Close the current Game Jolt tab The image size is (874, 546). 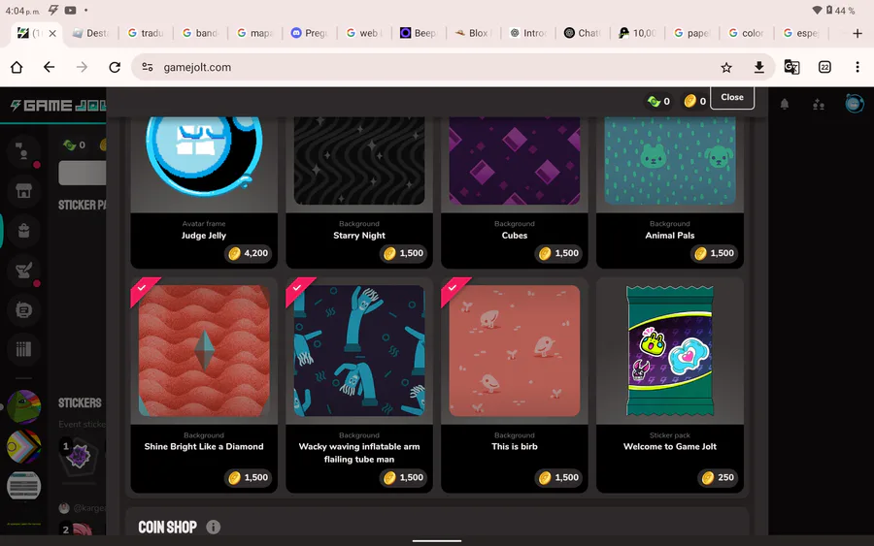pyautogui.click(x=52, y=33)
